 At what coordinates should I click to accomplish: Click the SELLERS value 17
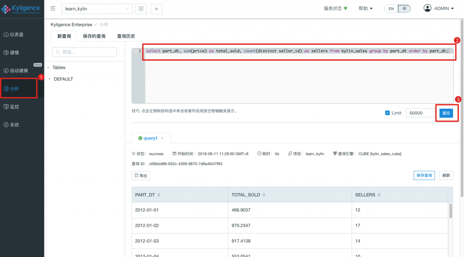coord(358,225)
